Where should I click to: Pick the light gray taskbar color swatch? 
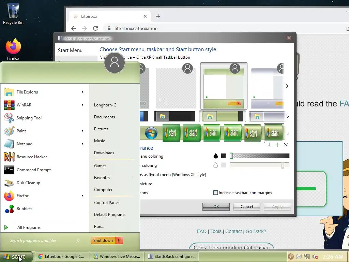[224, 165]
